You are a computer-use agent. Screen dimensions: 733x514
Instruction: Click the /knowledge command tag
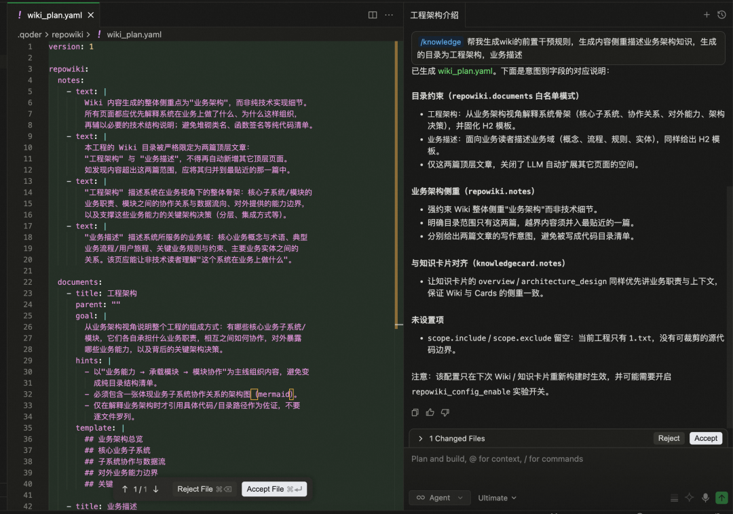coord(440,42)
